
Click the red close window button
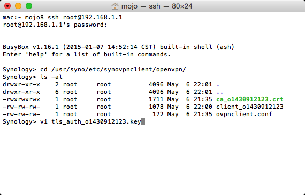(7, 6)
